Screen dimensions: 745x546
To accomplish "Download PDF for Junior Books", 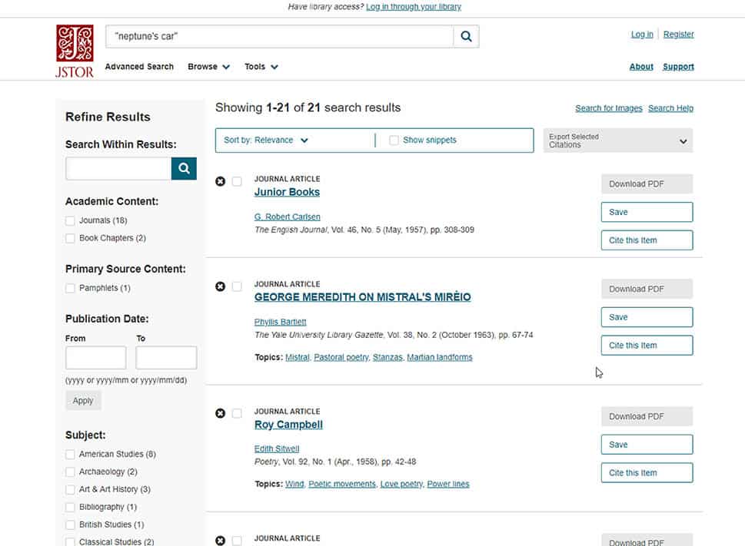I will [x=647, y=184].
